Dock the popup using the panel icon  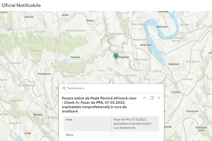point(152,98)
